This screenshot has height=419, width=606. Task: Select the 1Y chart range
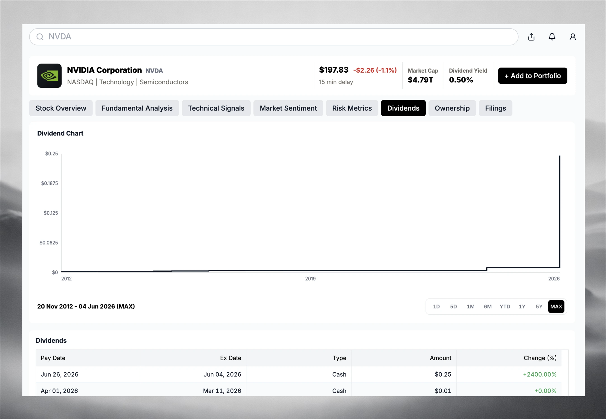point(522,307)
